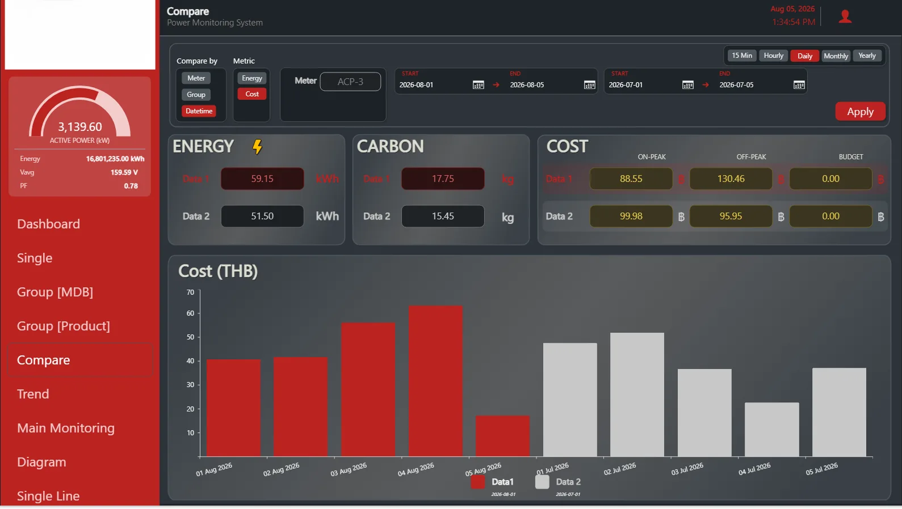Click the 159.59 V average voltage reading
Screen dimensions: 902x509
pyautogui.click(x=124, y=172)
